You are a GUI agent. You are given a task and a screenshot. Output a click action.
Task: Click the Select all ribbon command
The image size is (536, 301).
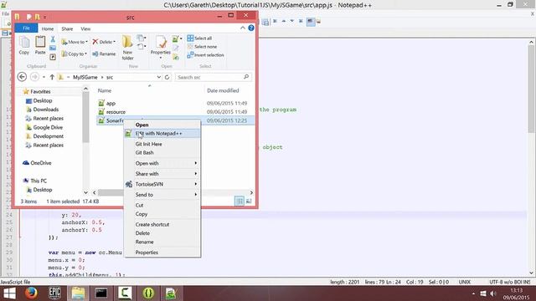point(199,38)
